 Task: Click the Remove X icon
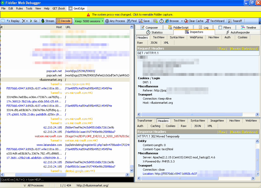[x=24, y=21]
